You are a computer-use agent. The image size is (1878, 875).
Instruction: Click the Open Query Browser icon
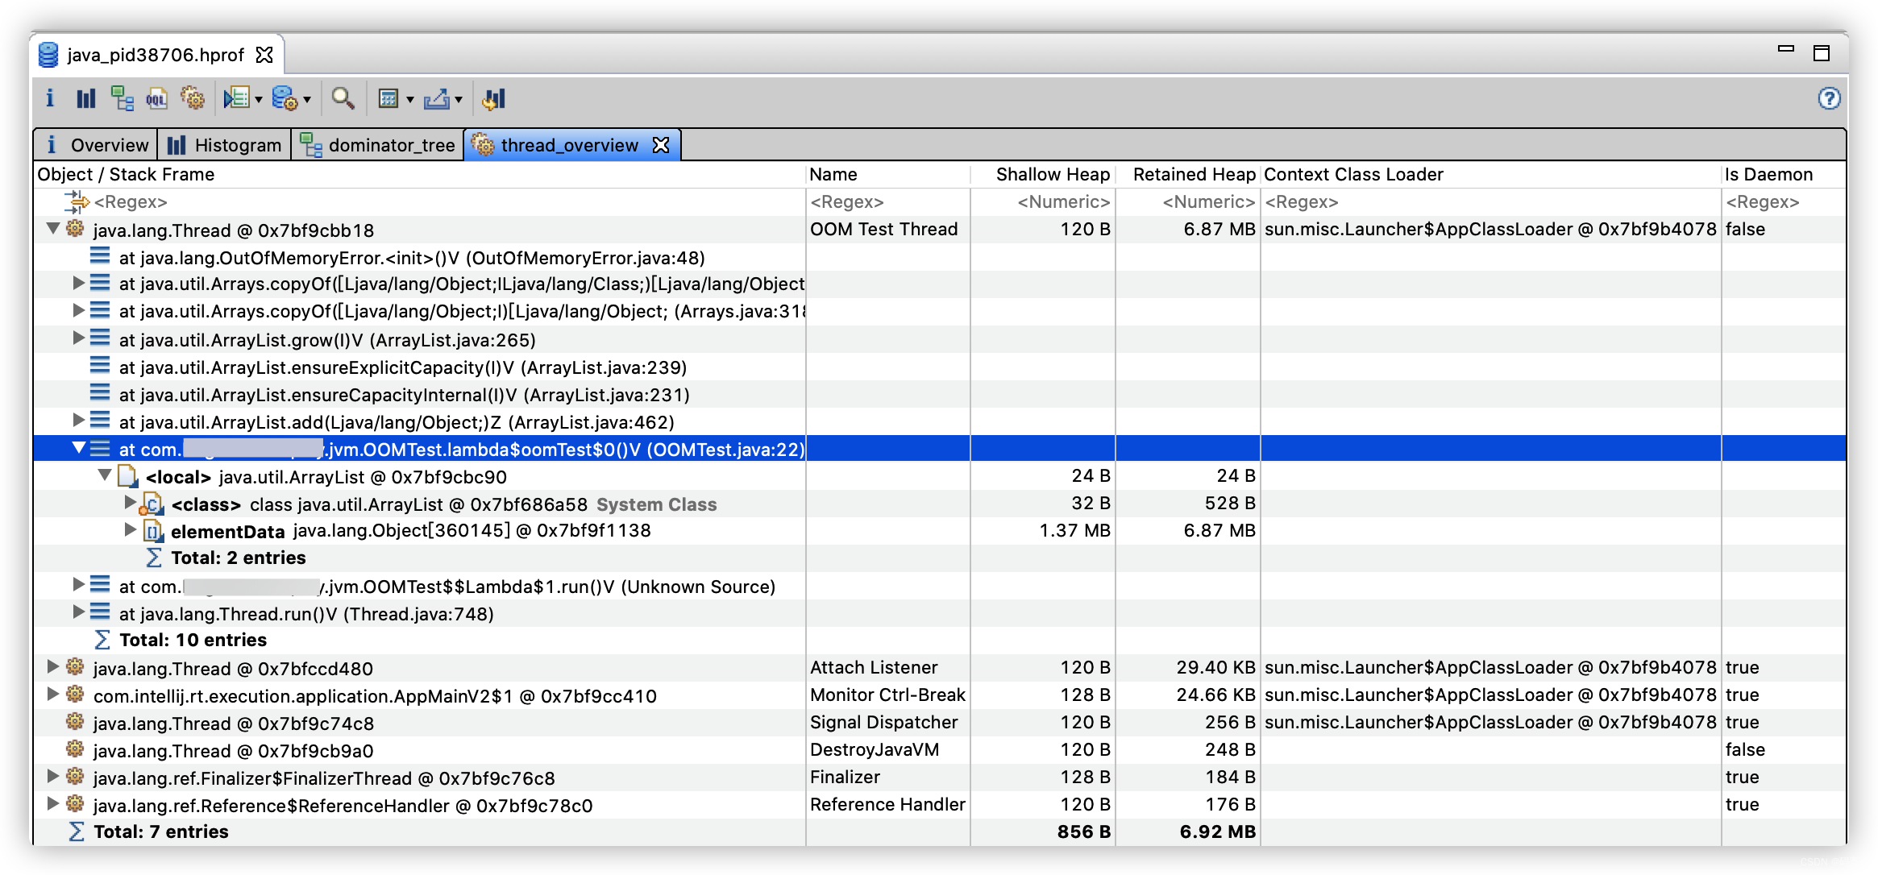pos(285,99)
